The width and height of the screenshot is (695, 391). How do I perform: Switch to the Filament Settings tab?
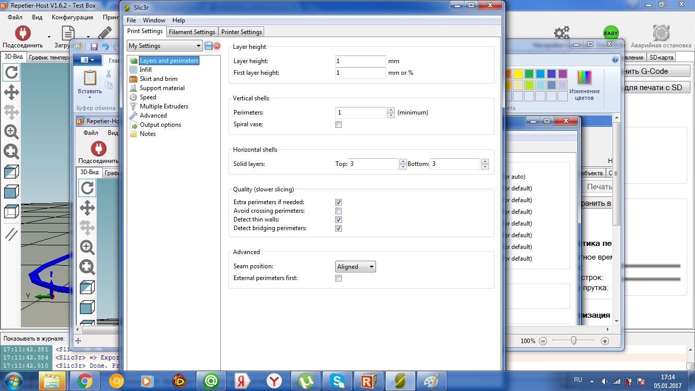pyautogui.click(x=192, y=32)
